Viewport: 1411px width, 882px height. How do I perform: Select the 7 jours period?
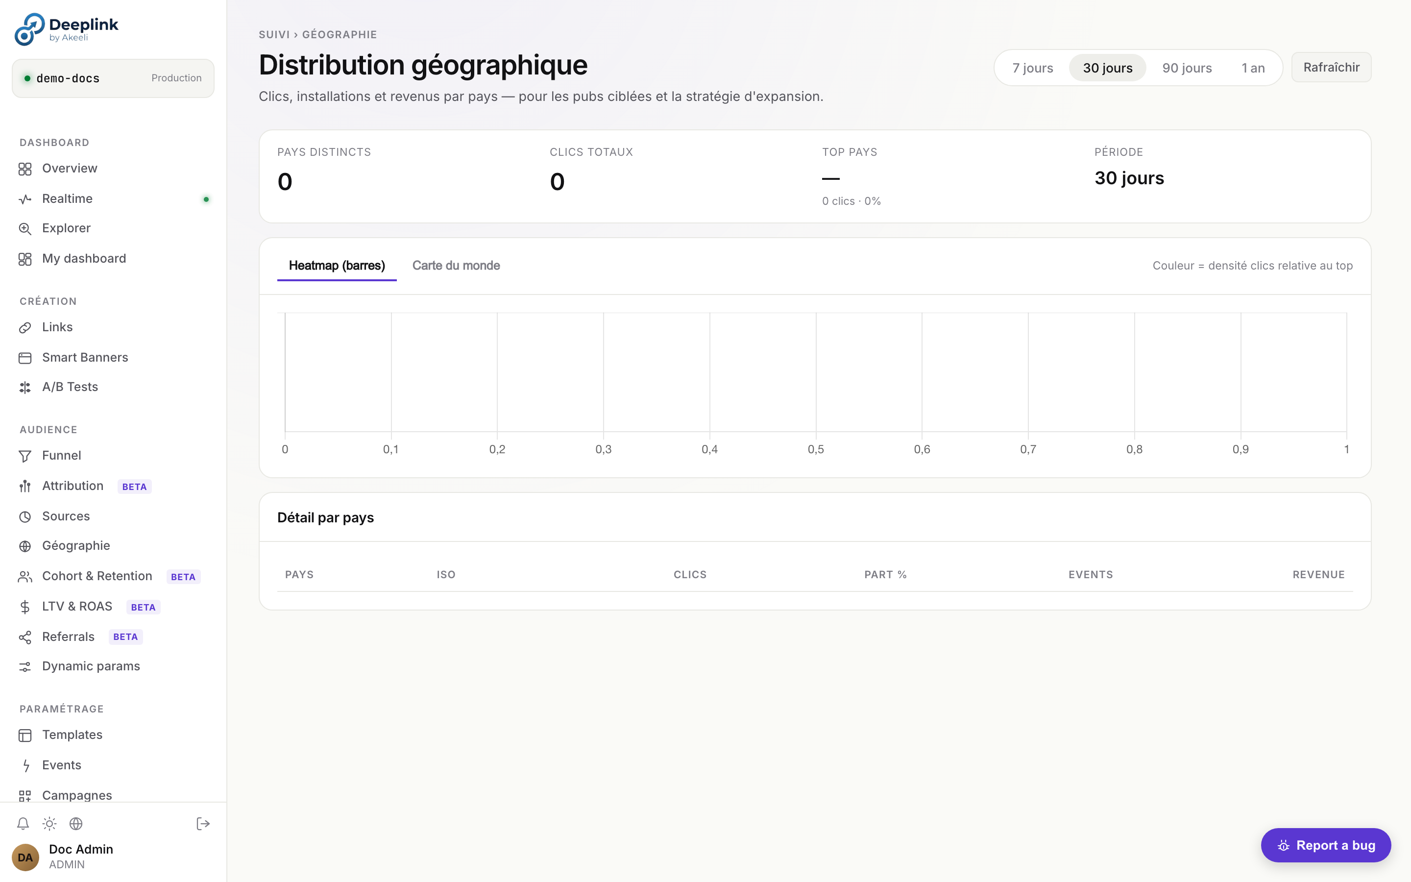pos(1033,68)
